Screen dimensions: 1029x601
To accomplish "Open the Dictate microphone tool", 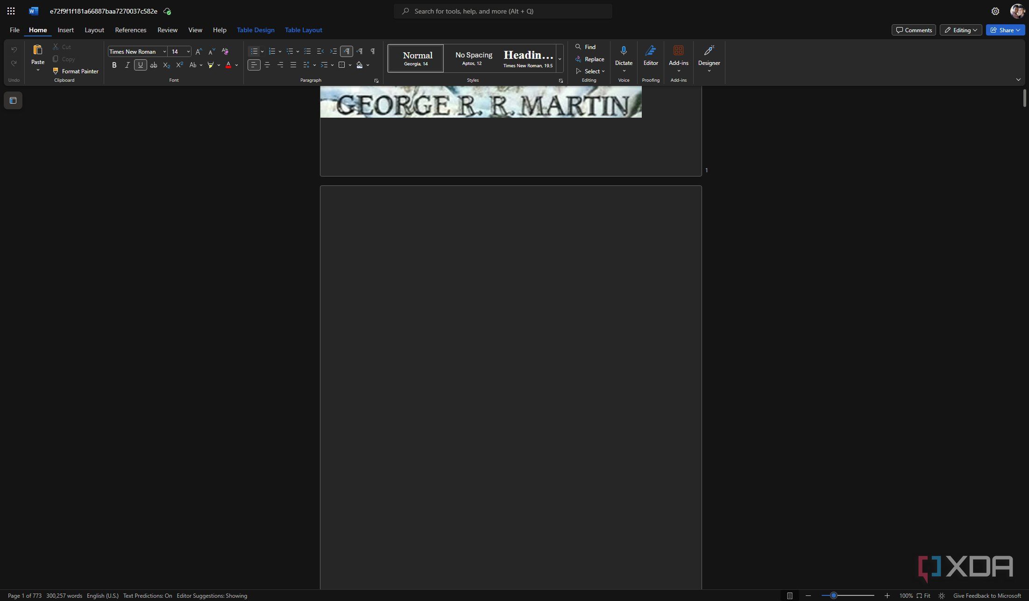I will 623,51.
